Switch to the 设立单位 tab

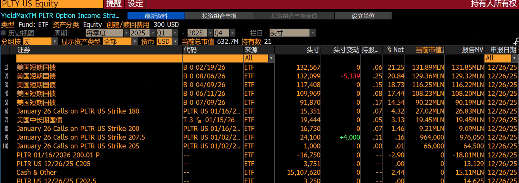[363, 16]
